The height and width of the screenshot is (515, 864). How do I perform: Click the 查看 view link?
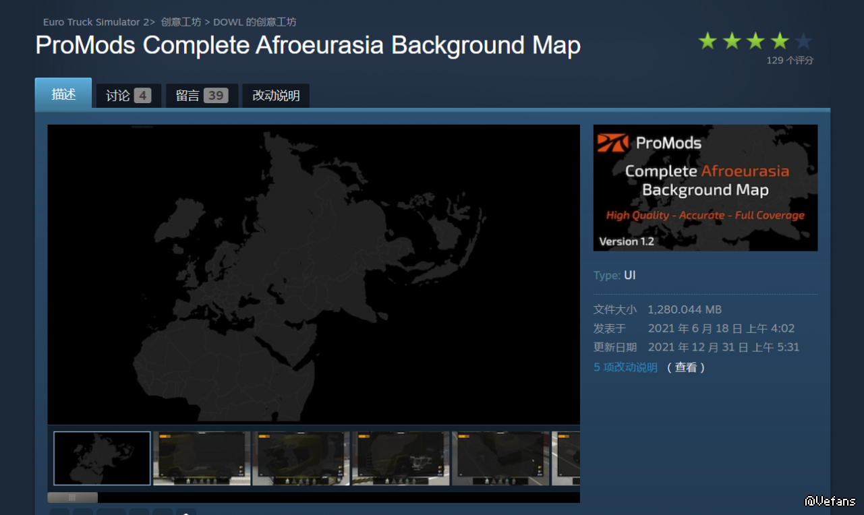click(686, 367)
